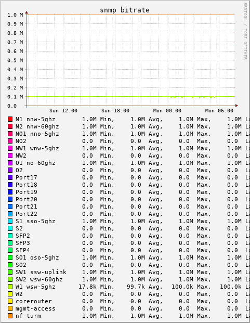Screen dimensions: 250x323
Task: Click the Mon 00:00 time axis label
Action: tap(167, 111)
